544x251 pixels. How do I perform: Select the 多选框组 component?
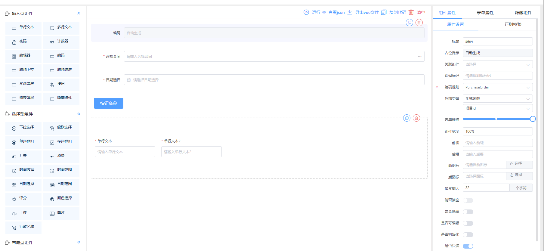pos(61,142)
